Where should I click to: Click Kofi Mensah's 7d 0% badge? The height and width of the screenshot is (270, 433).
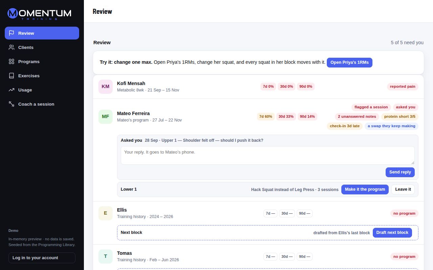pyautogui.click(x=268, y=86)
